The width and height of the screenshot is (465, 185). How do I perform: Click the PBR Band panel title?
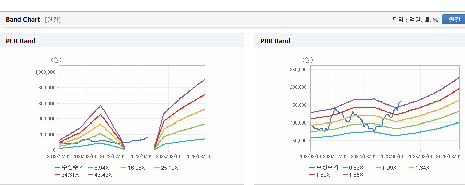pyautogui.click(x=275, y=41)
